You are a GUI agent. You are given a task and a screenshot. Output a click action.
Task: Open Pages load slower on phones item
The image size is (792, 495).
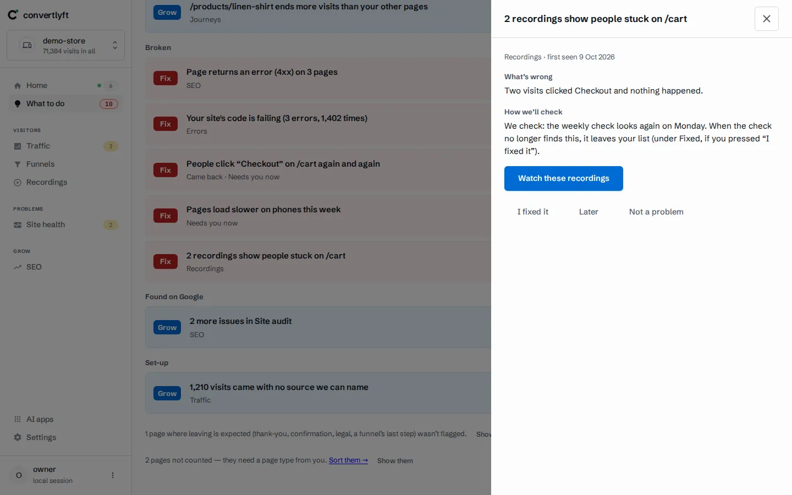[318, 216]
